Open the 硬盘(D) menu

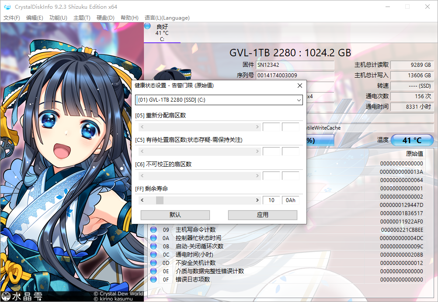(x=105, y=18)
